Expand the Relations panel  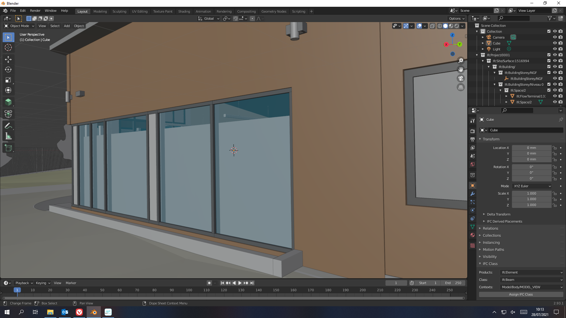490,228
